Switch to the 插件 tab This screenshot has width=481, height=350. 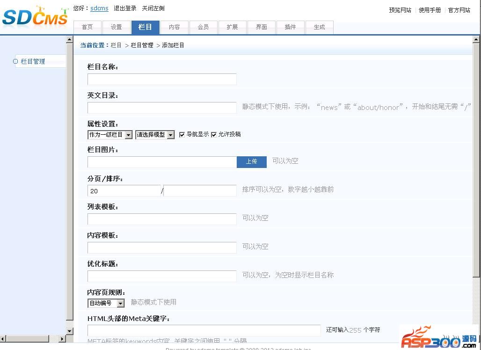290,27
